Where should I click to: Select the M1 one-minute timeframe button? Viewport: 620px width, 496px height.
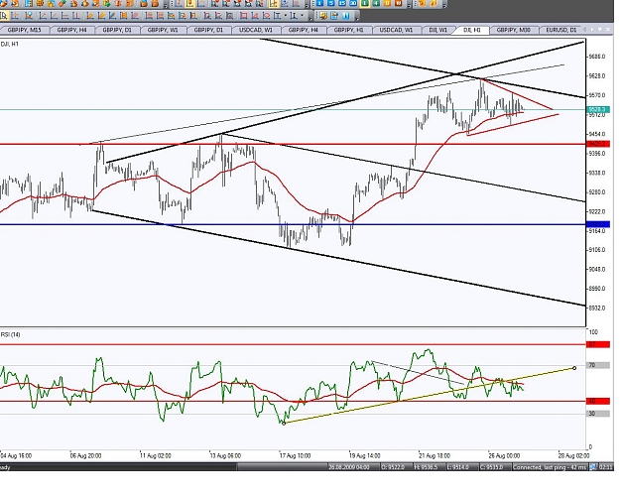[x=319, y=3]
